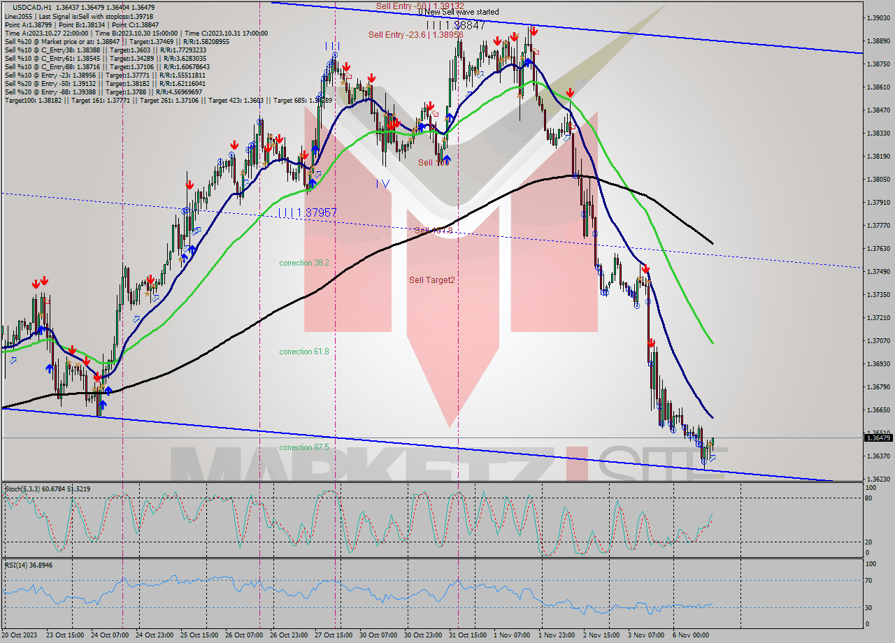
Task: Click the orange star marker on the 31 Oct candles
Action: point(477,71)
